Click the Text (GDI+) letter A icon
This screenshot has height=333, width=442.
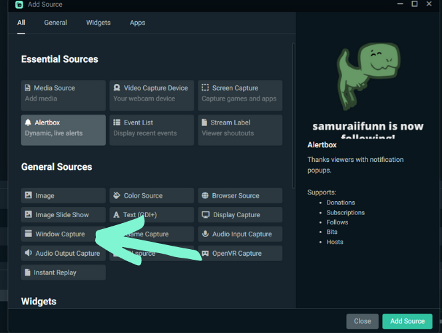(116, 214)
